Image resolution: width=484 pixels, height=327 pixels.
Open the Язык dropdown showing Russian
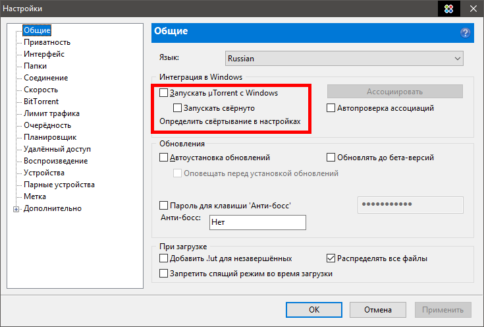[x=344, y=59]
